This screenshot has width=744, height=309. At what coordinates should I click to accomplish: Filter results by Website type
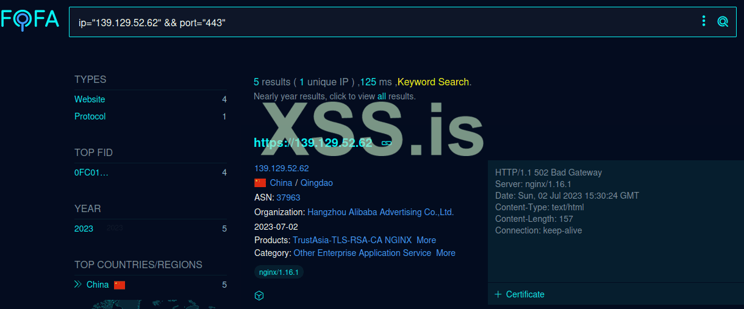click(x=90, y=99)
